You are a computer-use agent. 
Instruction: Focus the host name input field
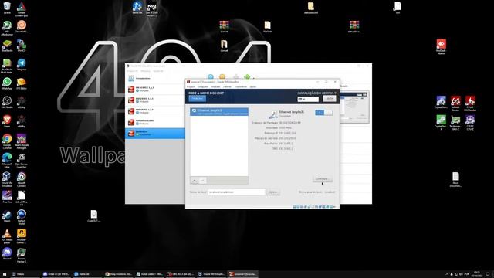pyautogui.click(x=236, y=192)
